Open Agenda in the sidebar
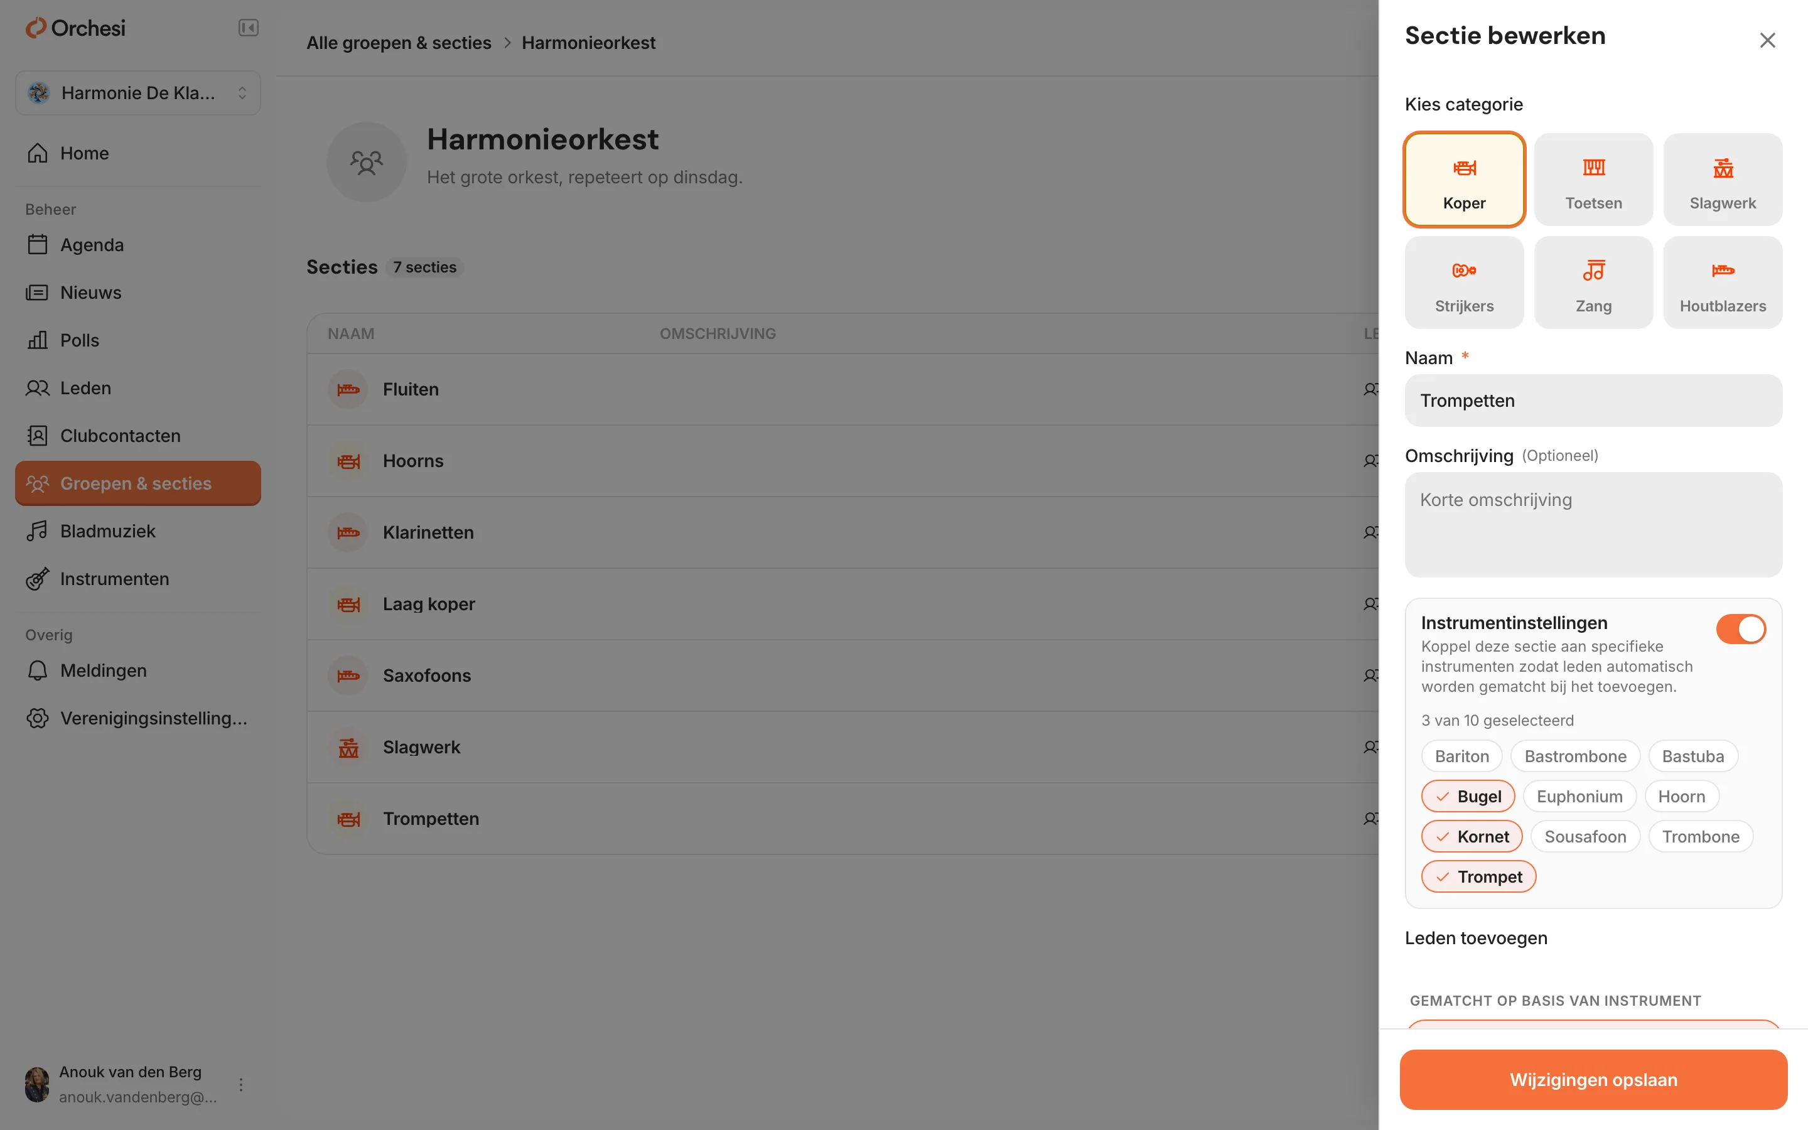This screenshot has height=1130, width=1808. pos(137,244)
